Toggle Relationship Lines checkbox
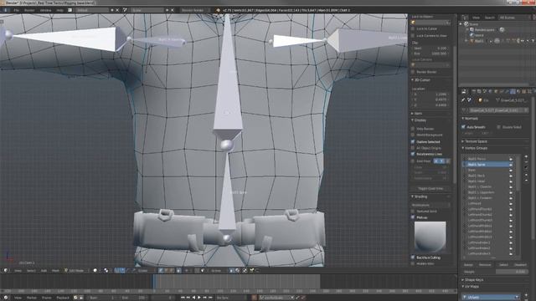This screenshot has width=536, height=301. click(x=413, y=154)
